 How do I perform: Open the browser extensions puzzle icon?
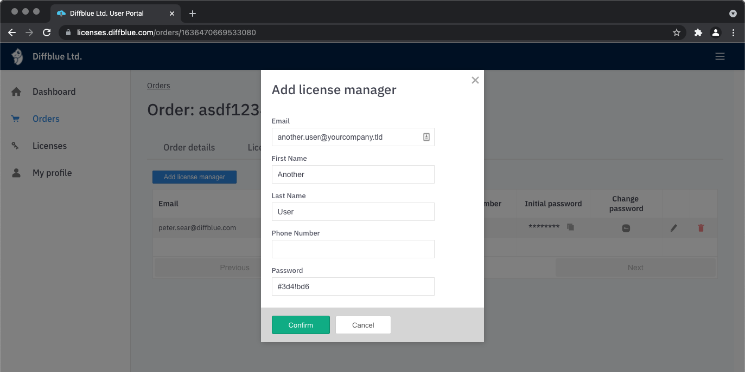[698, 32]
